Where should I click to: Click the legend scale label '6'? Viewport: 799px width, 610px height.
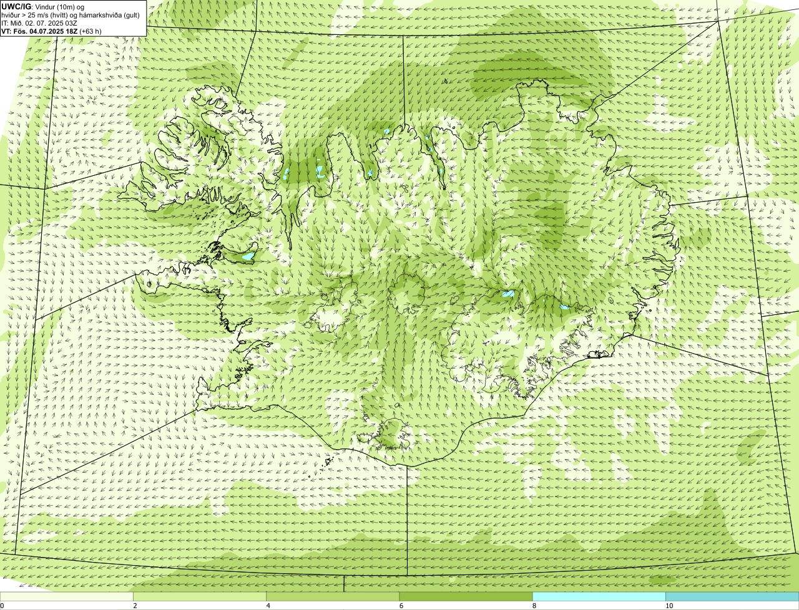tap(401, 606)
